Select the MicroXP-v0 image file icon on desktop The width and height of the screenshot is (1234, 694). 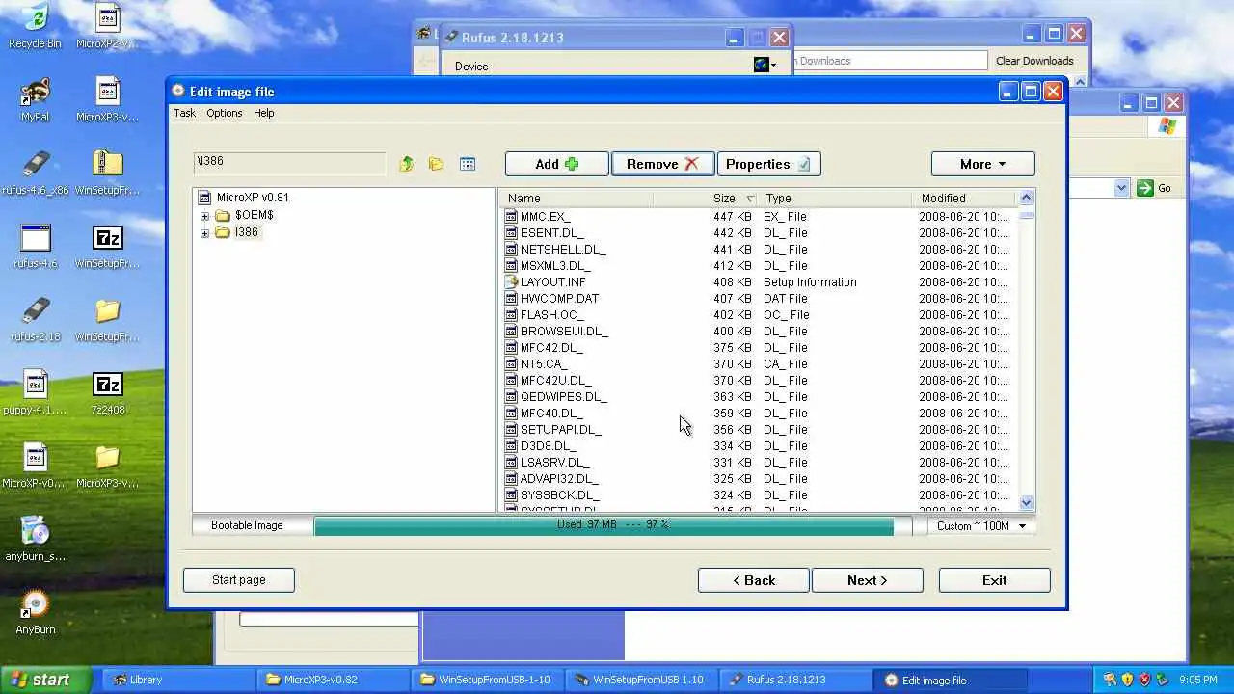pos(35,458)
